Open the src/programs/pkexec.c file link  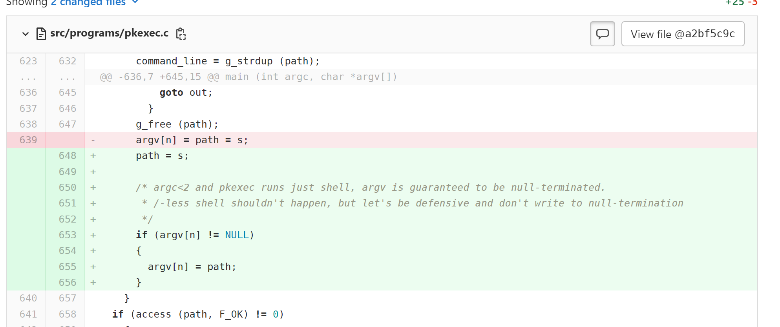(x=109, y=33)
